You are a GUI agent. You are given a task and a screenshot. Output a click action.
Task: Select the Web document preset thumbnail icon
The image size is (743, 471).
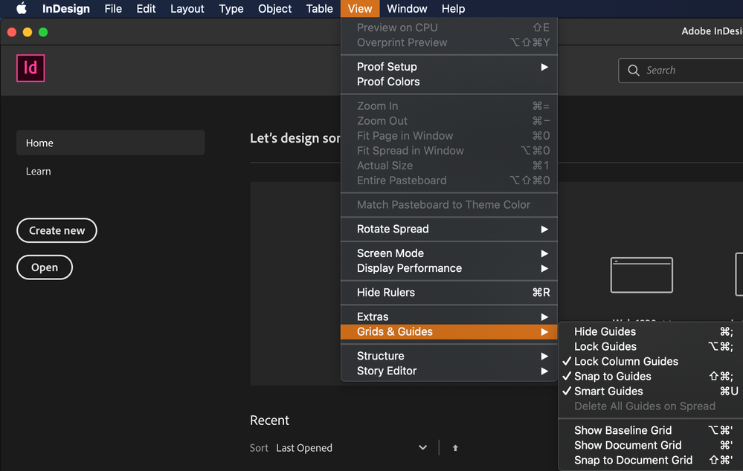(x=642, y=275)
